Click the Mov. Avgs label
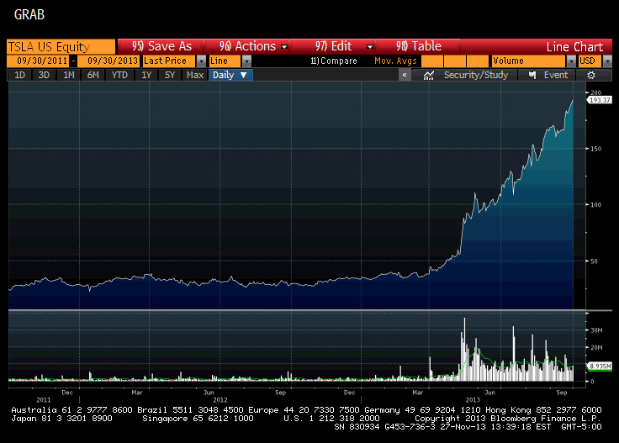This screenshot has height=443, width=619. pyautogui.click(x=395, y=61)
